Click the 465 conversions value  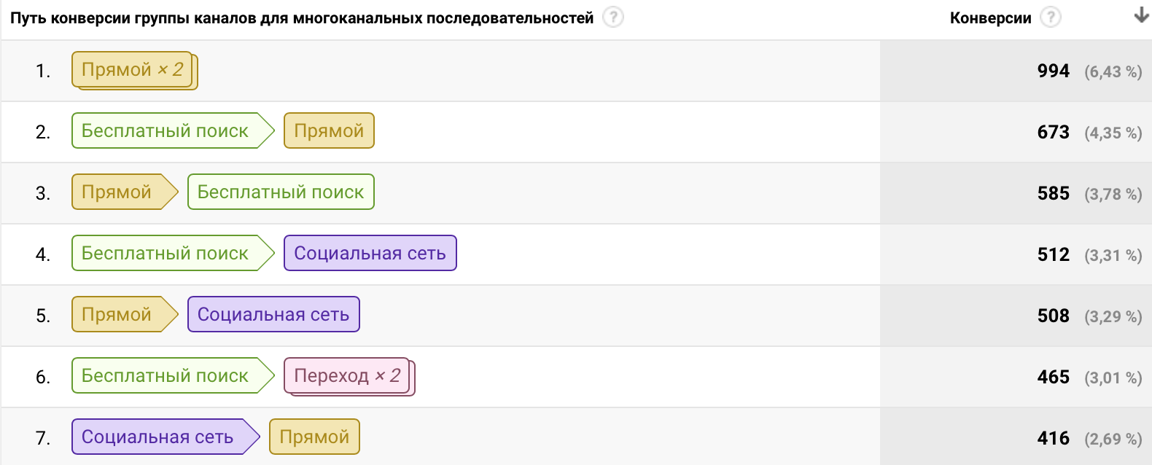(1053, 377)
